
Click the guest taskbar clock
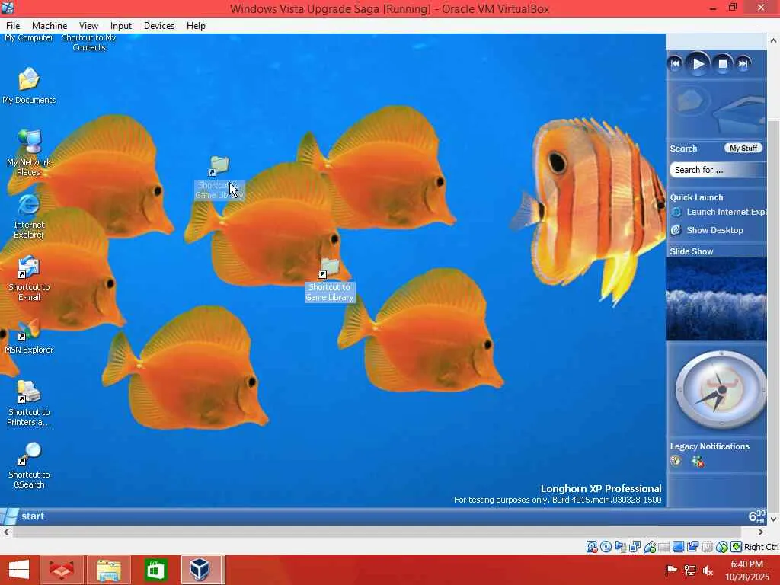click(756, 516)
